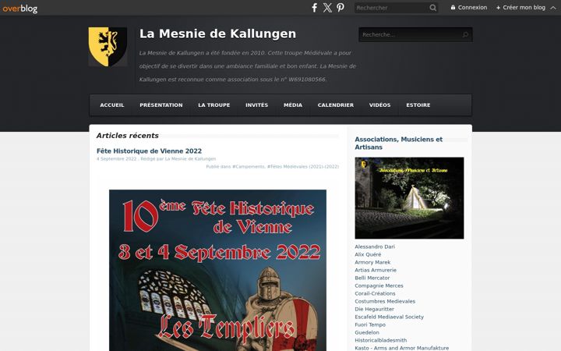Open the LA TROUPE menu item
Image resolution: width=561 pixels, height=351 pixels.
[x=214, y=105]
